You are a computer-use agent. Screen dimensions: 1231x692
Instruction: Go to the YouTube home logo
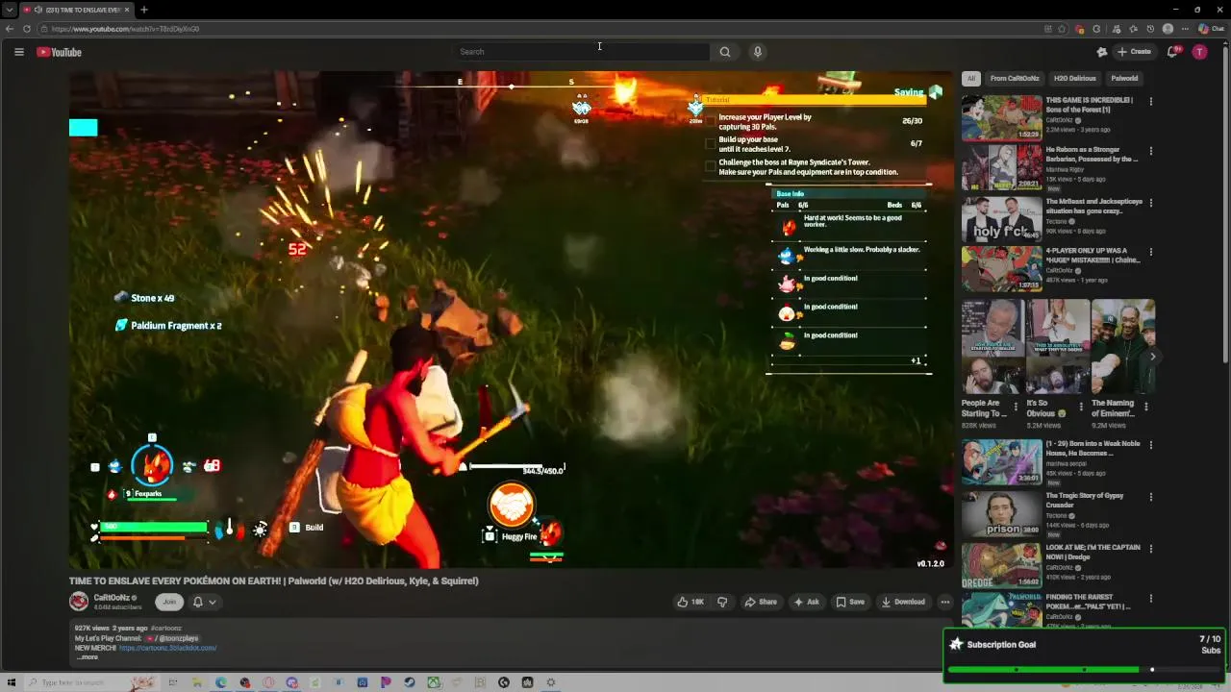[59, 52]
